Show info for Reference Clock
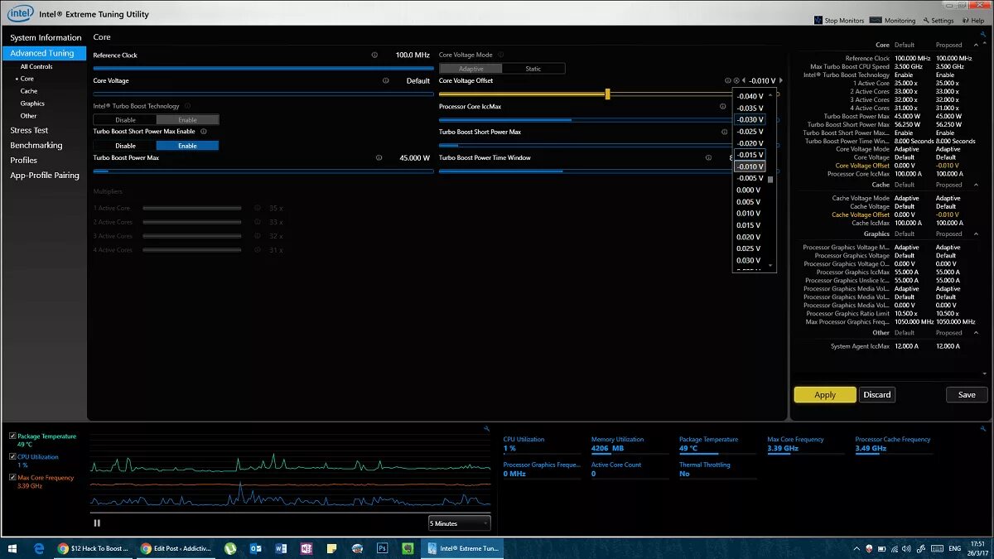 coord(374,55)
